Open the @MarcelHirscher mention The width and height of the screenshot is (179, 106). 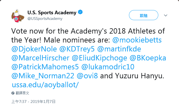pos(40,58)
